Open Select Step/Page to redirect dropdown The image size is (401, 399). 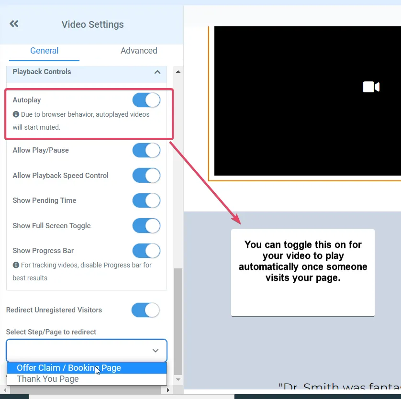87,350
